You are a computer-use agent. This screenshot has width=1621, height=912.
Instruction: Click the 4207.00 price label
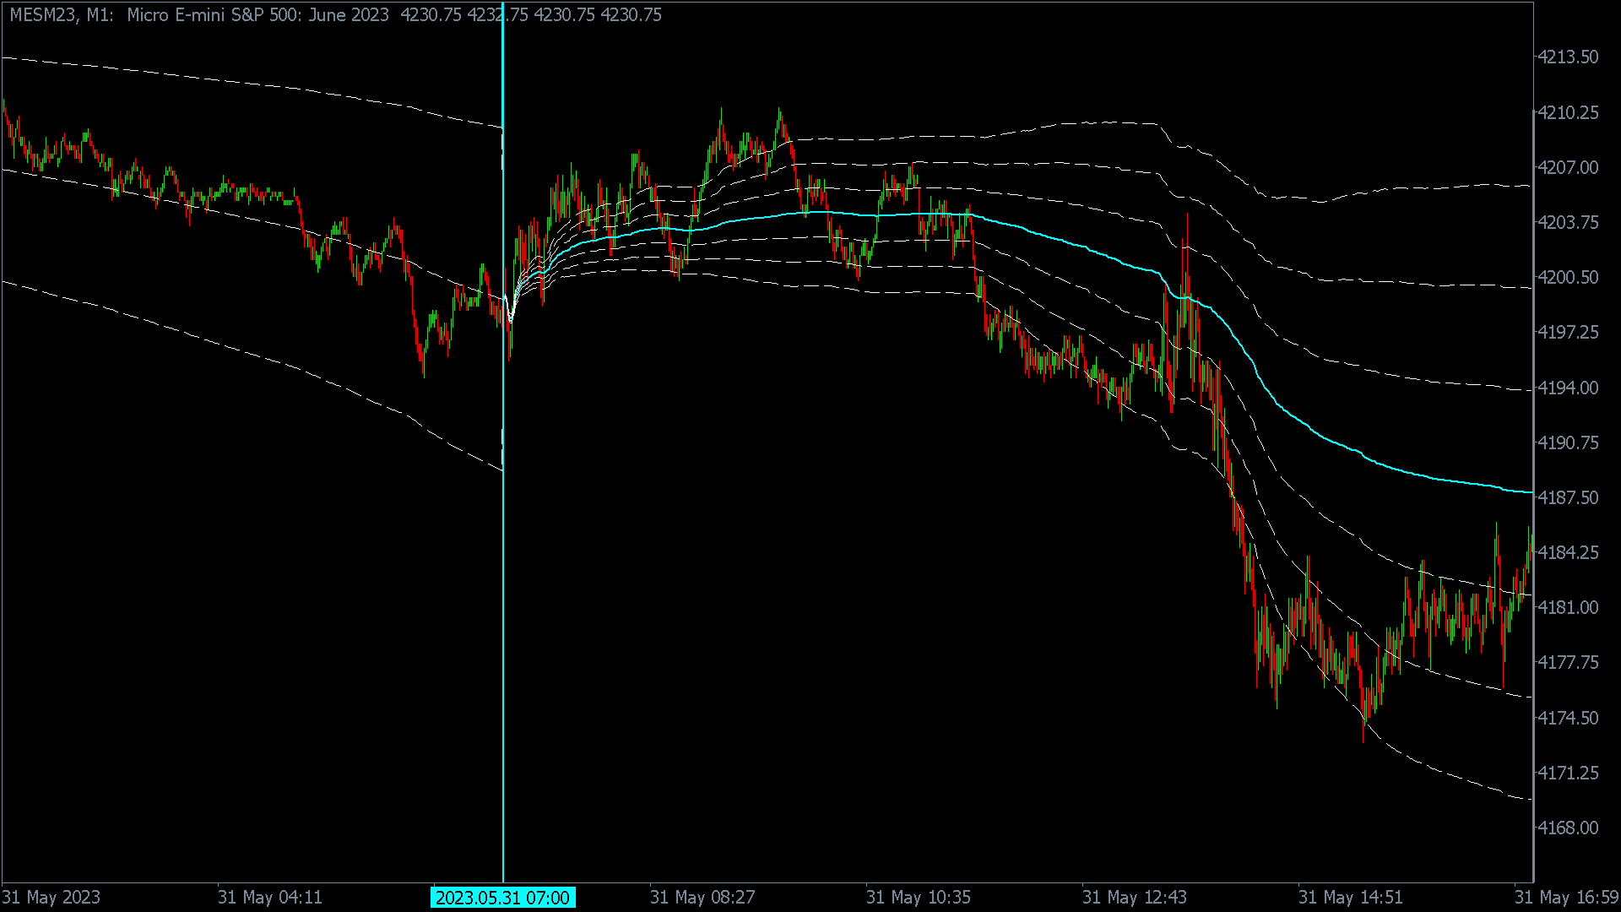1568,167
